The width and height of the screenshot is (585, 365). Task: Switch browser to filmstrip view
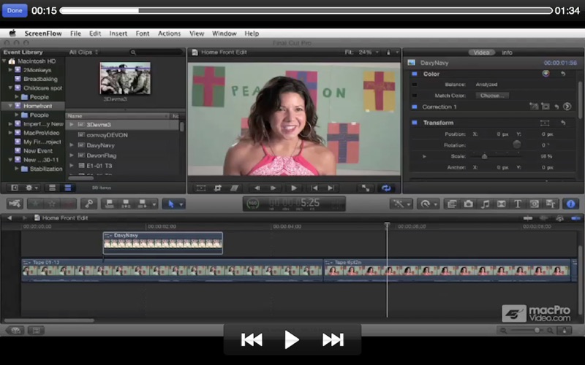[52, 188]
